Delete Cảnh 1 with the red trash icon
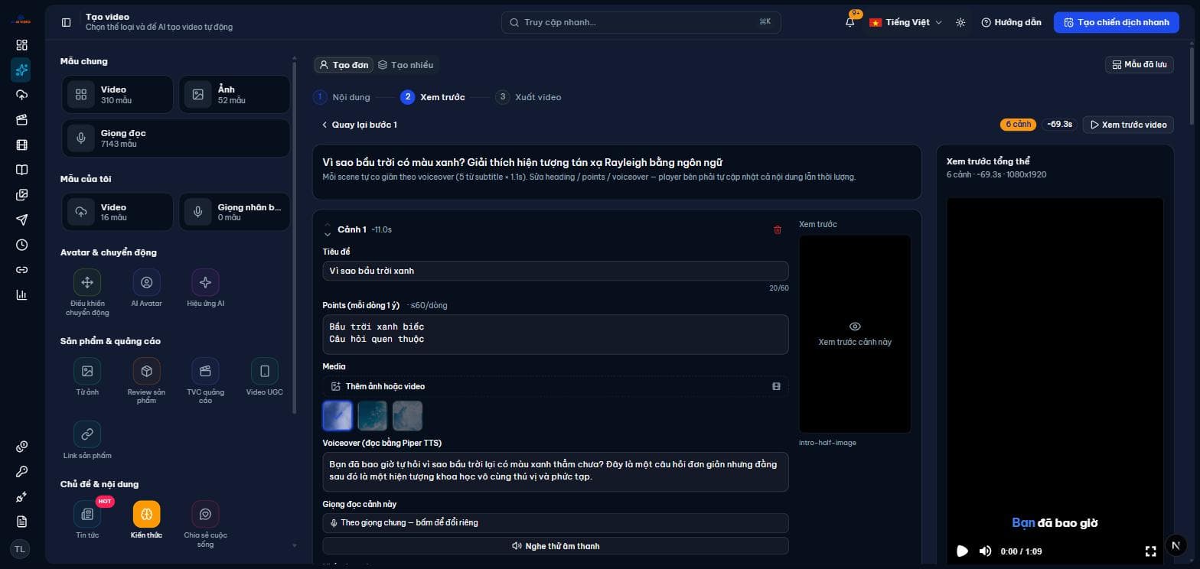The height and width of the screenshot is (569, 1200). pos(778,229)
